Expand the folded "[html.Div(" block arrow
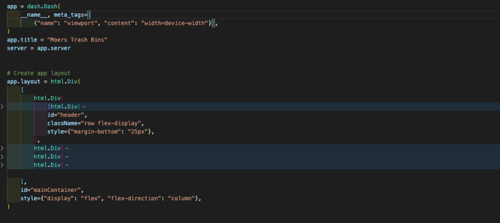Screen dimensions: 500x223 point(2,107)
